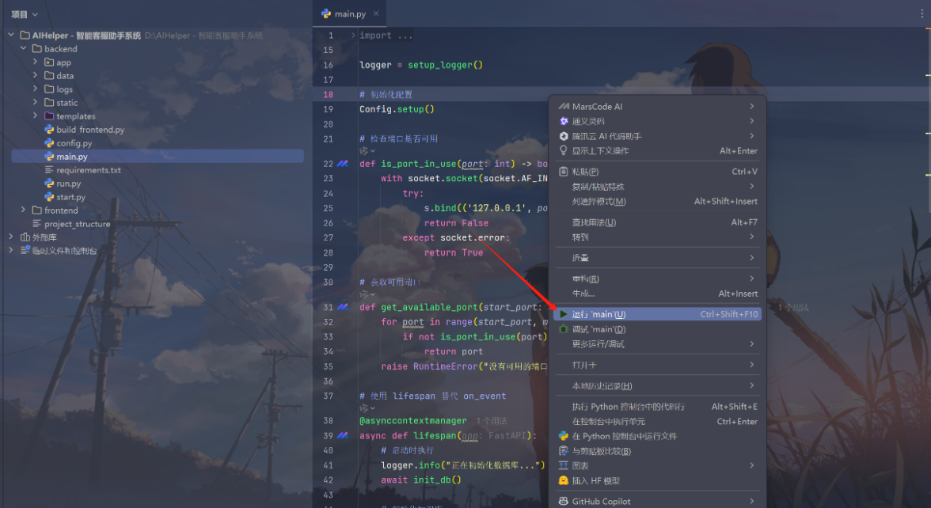Expand the static folder
931x508 pixels.
pos(35,102)
